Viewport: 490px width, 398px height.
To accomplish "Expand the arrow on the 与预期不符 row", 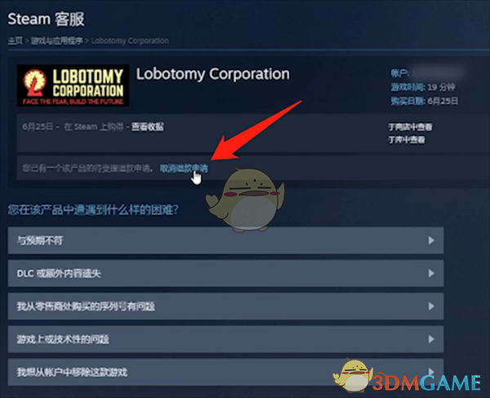I will coord(431,241).
